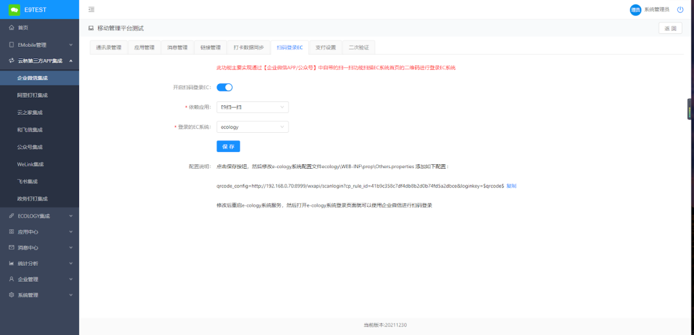694x335 pixels.
Task: Switch to the 应用管理 tab
Action: (x=145, y=47)
